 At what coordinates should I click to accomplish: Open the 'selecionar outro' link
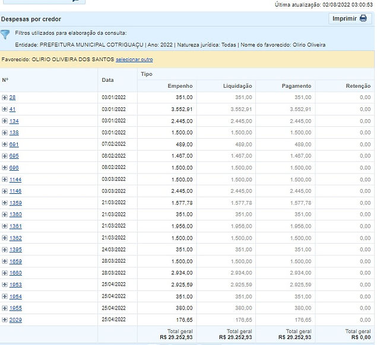[134, 59]
